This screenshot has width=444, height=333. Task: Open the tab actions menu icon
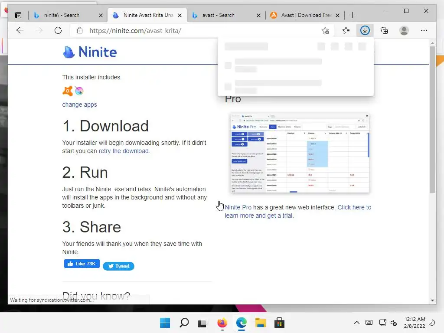18,15
